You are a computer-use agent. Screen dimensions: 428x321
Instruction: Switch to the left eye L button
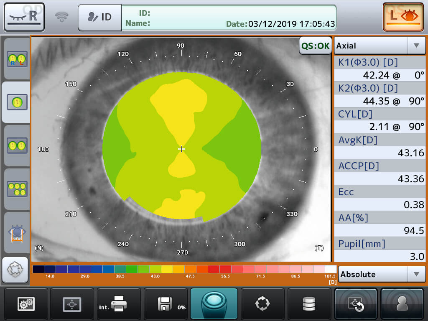coord(403,17)
